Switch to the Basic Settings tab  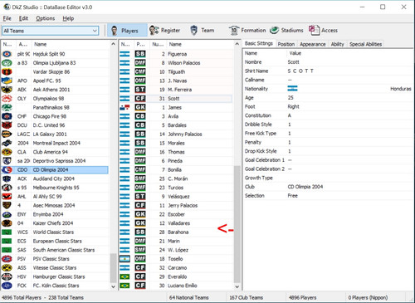coord(258,43)
